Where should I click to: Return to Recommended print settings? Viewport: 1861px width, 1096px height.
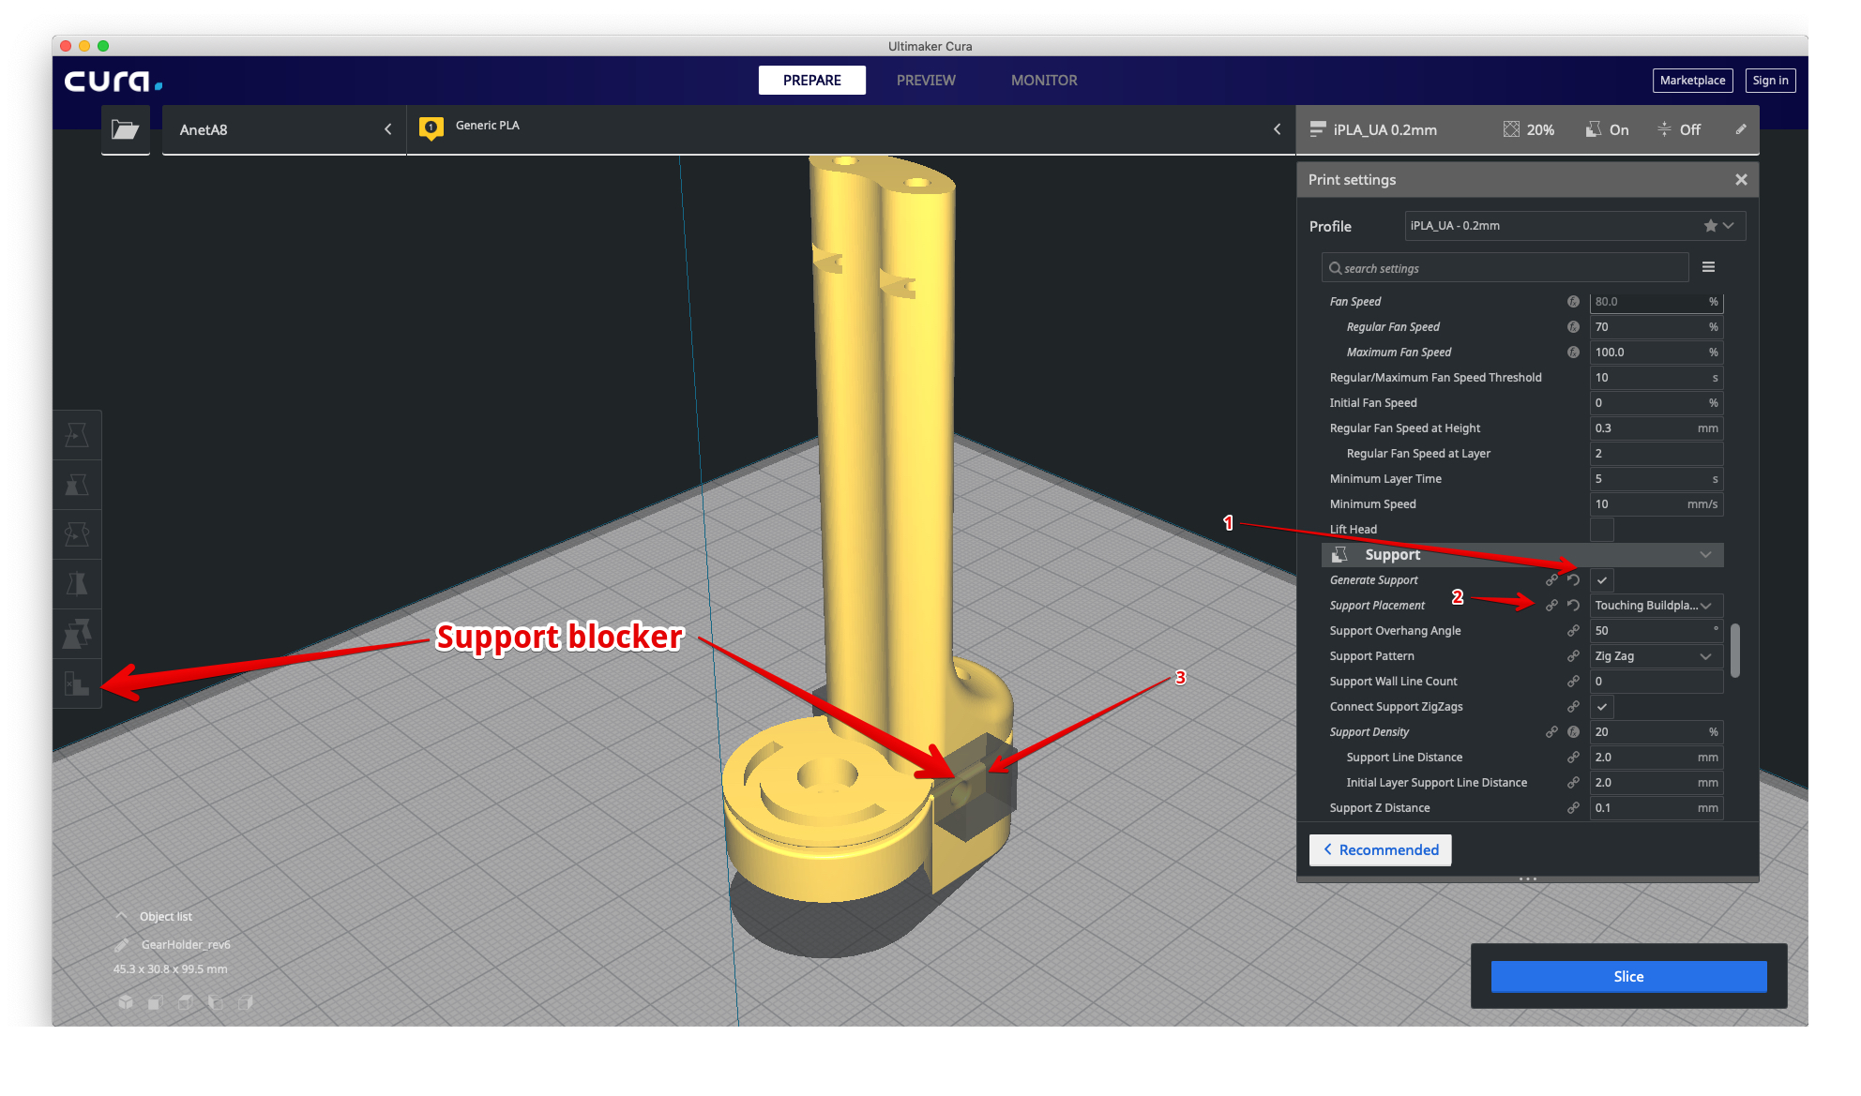1380,849
